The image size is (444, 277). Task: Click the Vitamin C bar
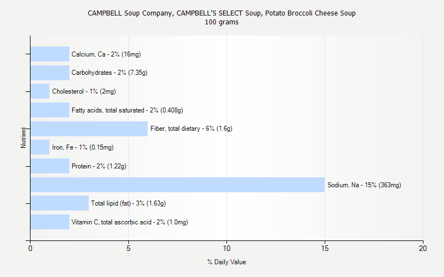(x=50, y=222)
